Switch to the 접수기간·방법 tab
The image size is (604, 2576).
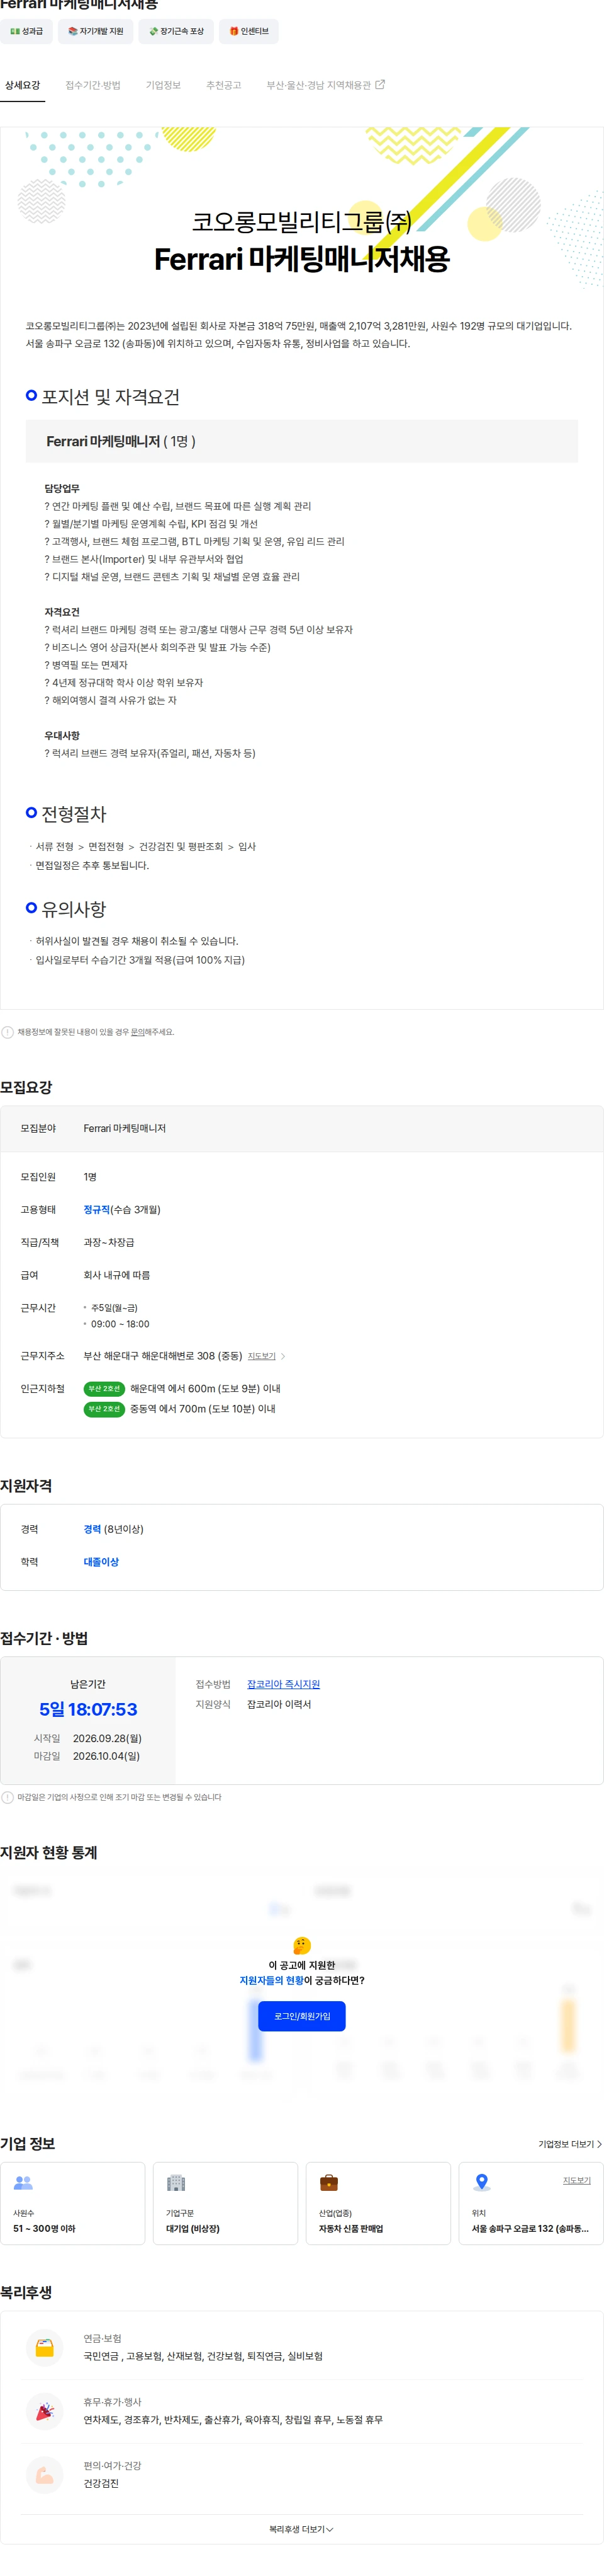(x=93, y=86)
